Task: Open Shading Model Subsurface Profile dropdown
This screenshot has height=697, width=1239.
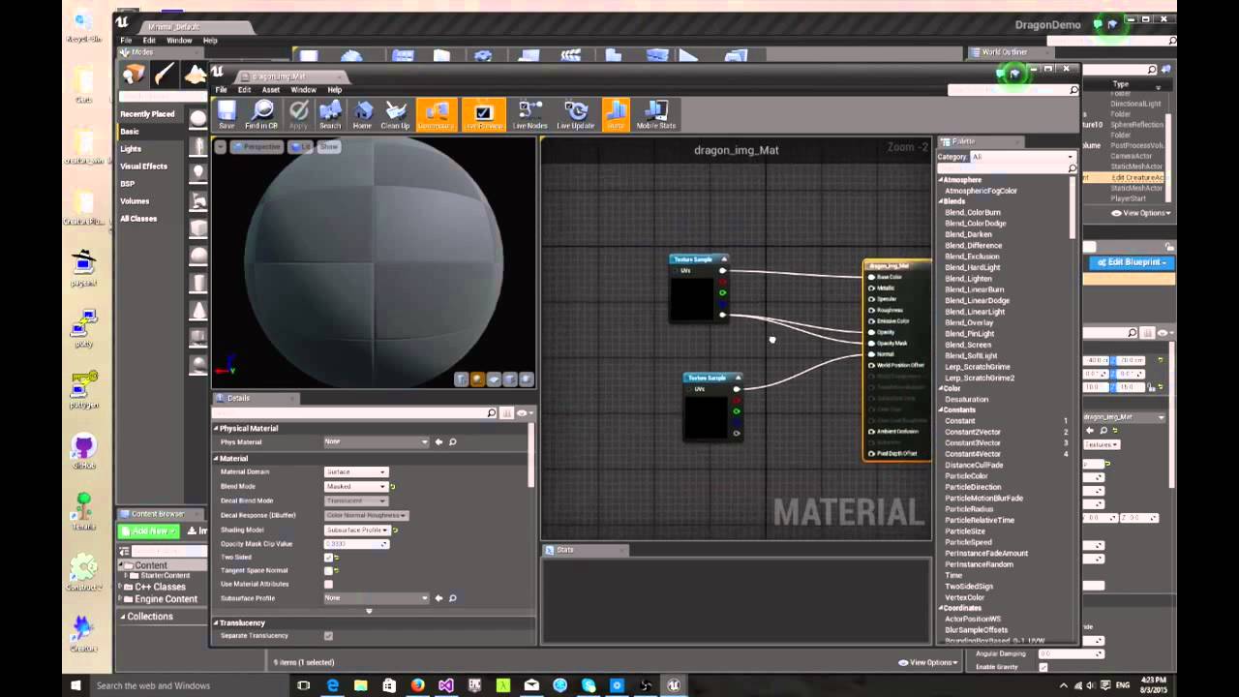Action: pyautogui.click(x=356, y=530)
